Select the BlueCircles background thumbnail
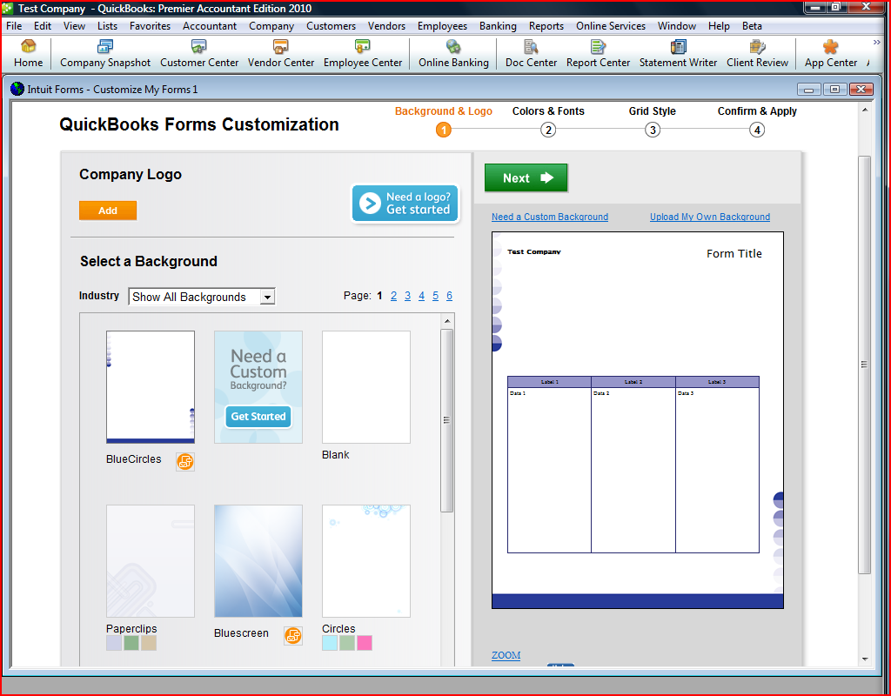891x696 pixels. [151, 387]
